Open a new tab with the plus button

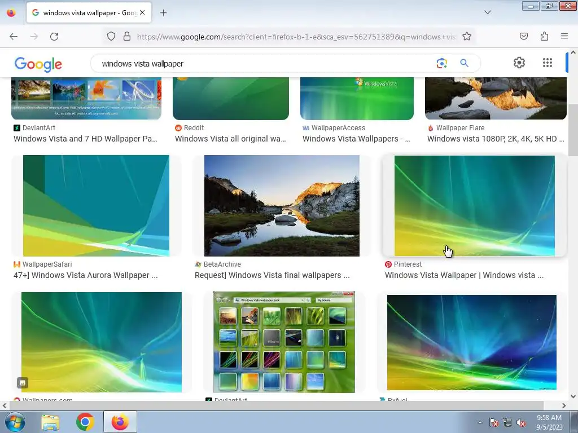tap(163, 13)
